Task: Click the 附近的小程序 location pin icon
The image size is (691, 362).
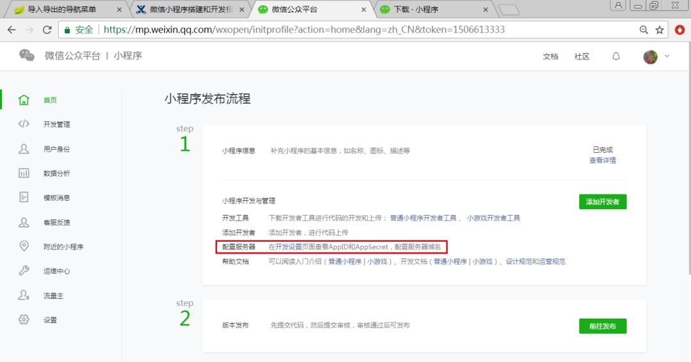Action: pyautogui.click(x=24, y=246)
